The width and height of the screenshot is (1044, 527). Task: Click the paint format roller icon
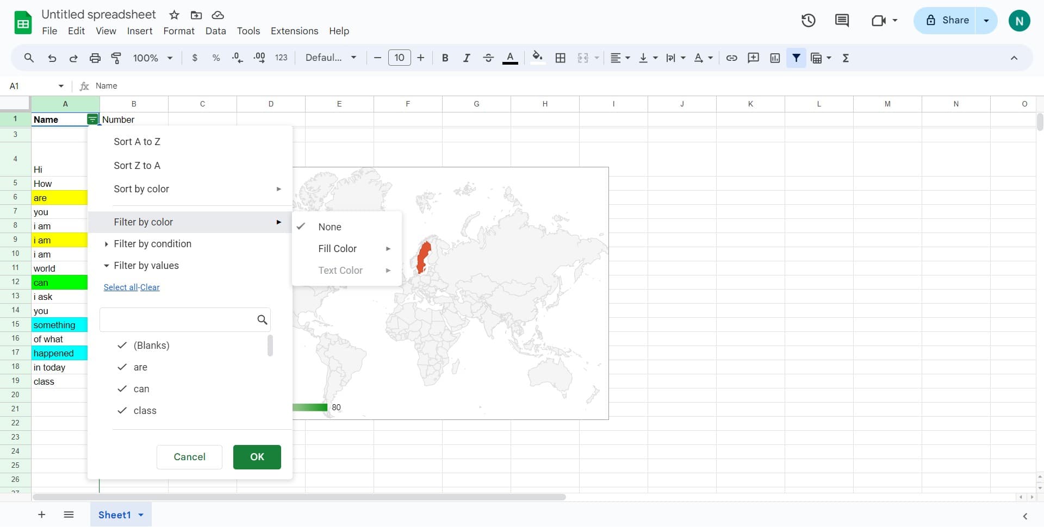[116, 58]
